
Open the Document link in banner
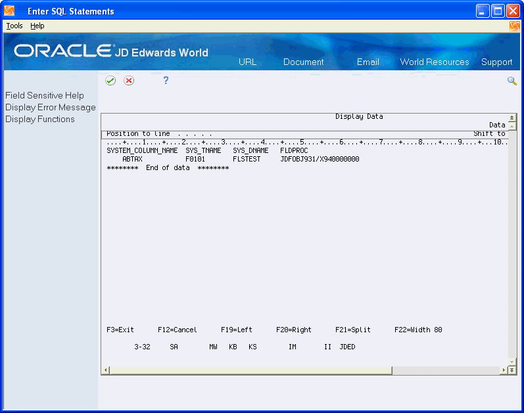coord(304,62)
